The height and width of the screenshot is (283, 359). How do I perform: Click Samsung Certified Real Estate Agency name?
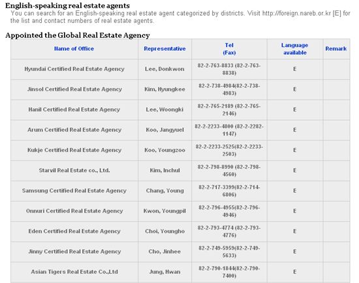tap(74, 191)
